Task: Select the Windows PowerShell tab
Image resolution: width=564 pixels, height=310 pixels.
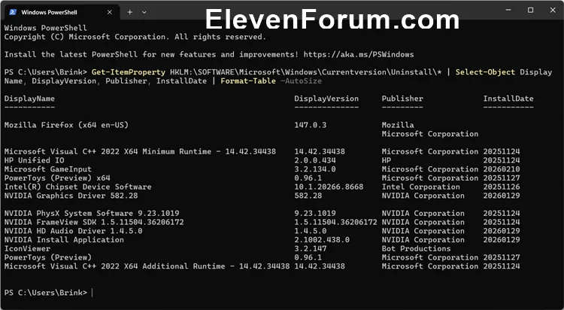Action: (x=61, y=12)
